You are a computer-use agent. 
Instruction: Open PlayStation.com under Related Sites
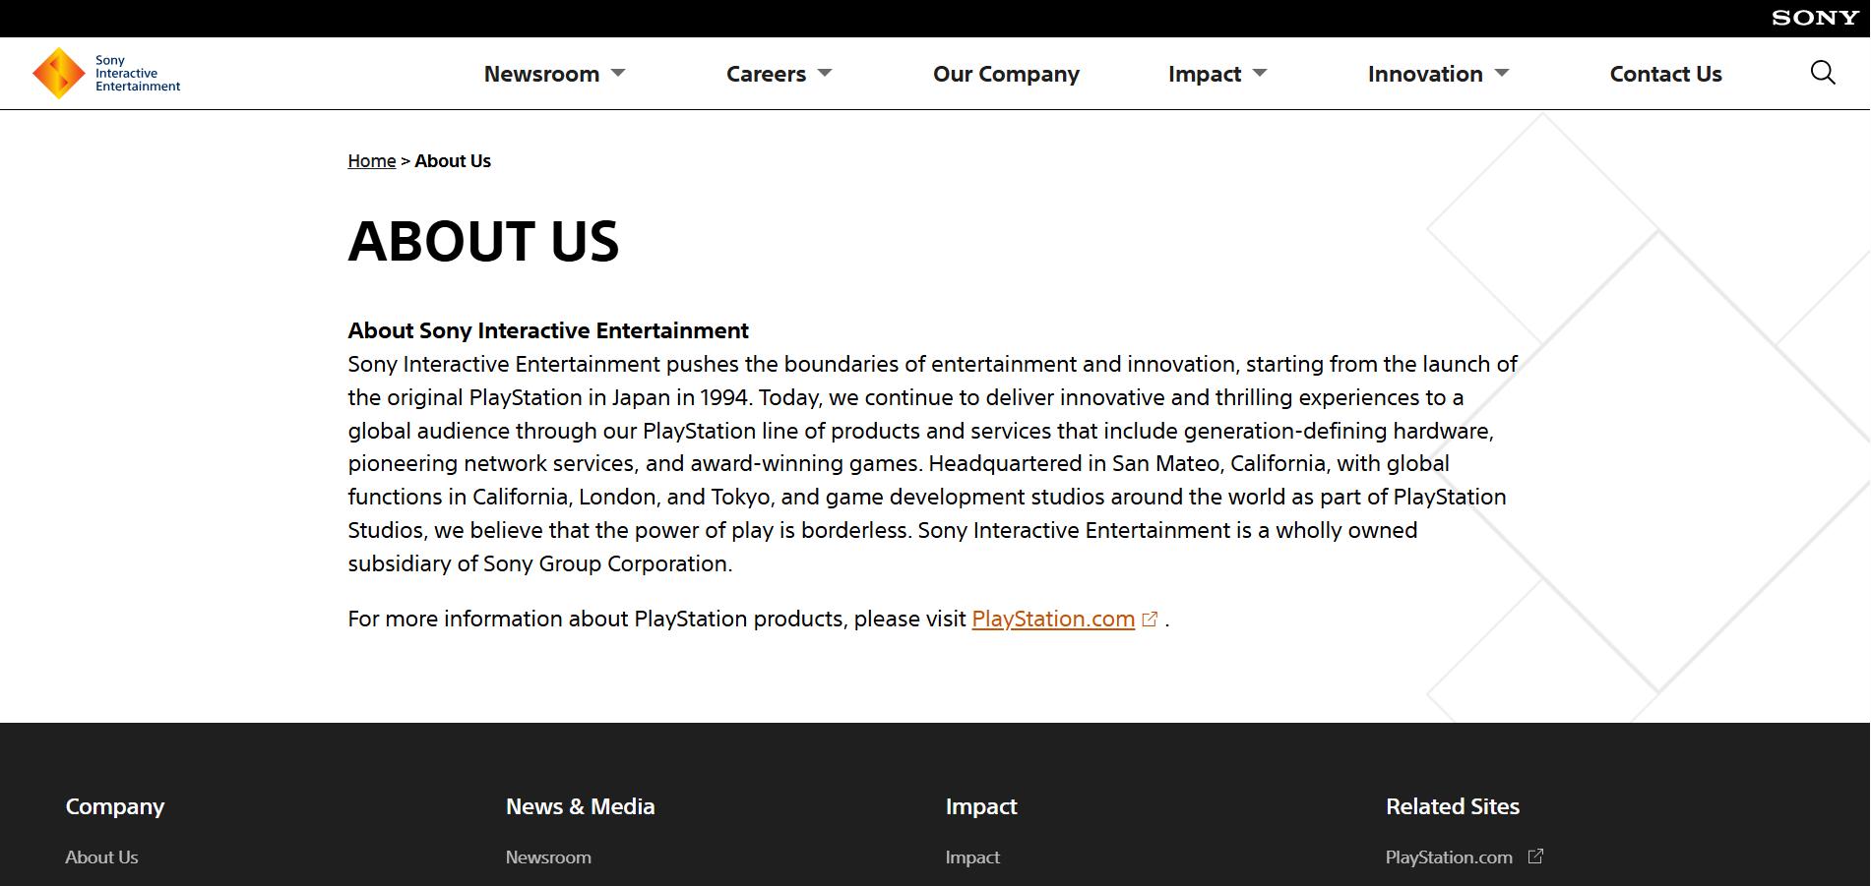point(1449,857)
